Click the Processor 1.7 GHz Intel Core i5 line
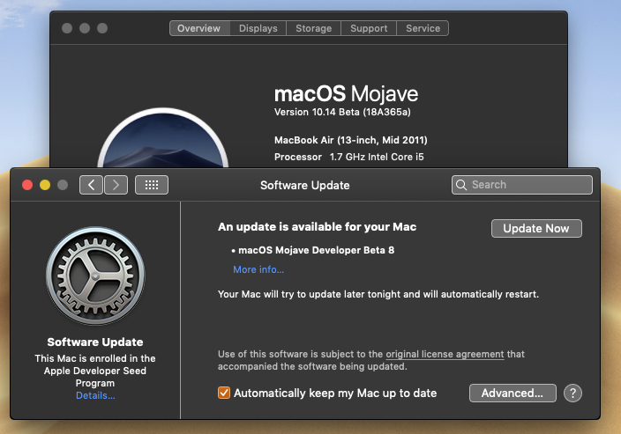The image size is (621, 434). [349, 157]
